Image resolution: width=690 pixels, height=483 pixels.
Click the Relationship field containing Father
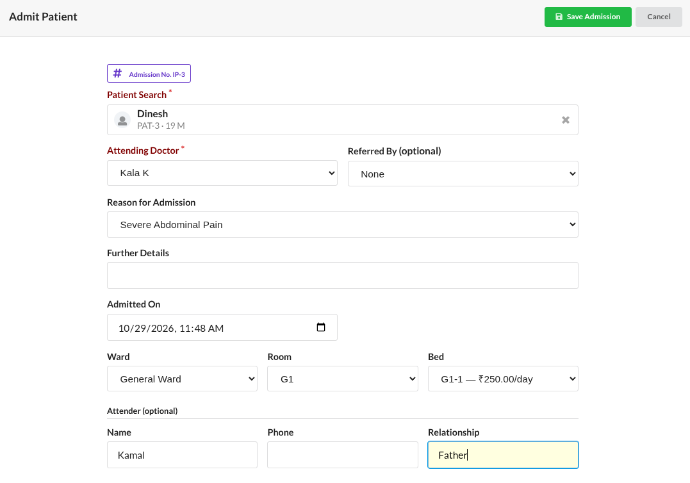click(503, 455)
